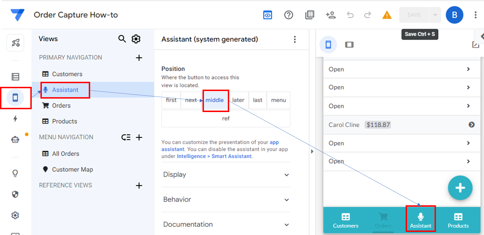Open the account avatar B
Screen dimensions: 484x235
[454, 15]
